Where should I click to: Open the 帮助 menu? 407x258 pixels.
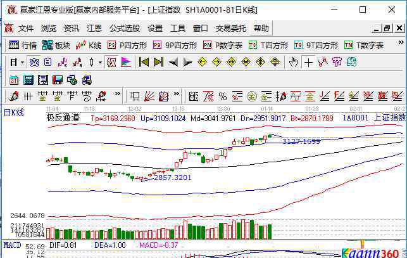(261, 28)
